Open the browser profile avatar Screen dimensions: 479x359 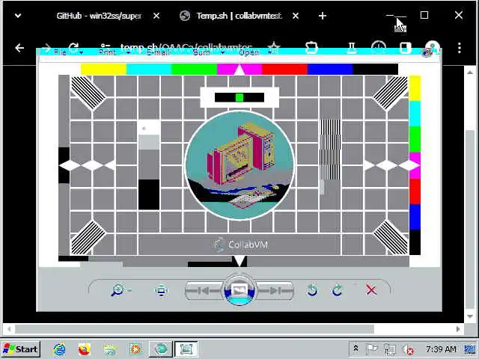[433, 46]
